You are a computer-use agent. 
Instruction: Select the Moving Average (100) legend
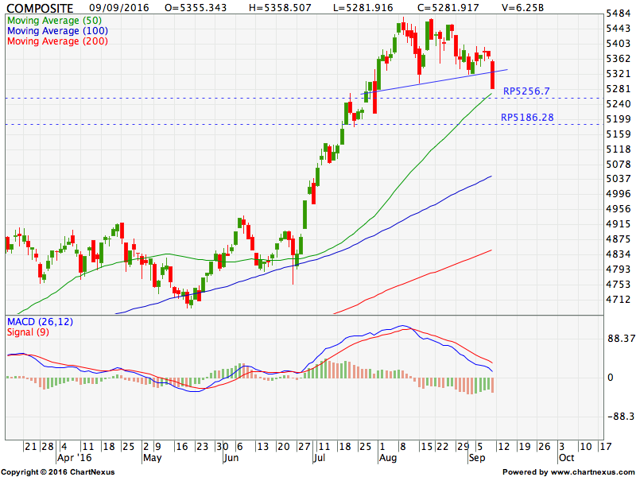tap(57, 31)
